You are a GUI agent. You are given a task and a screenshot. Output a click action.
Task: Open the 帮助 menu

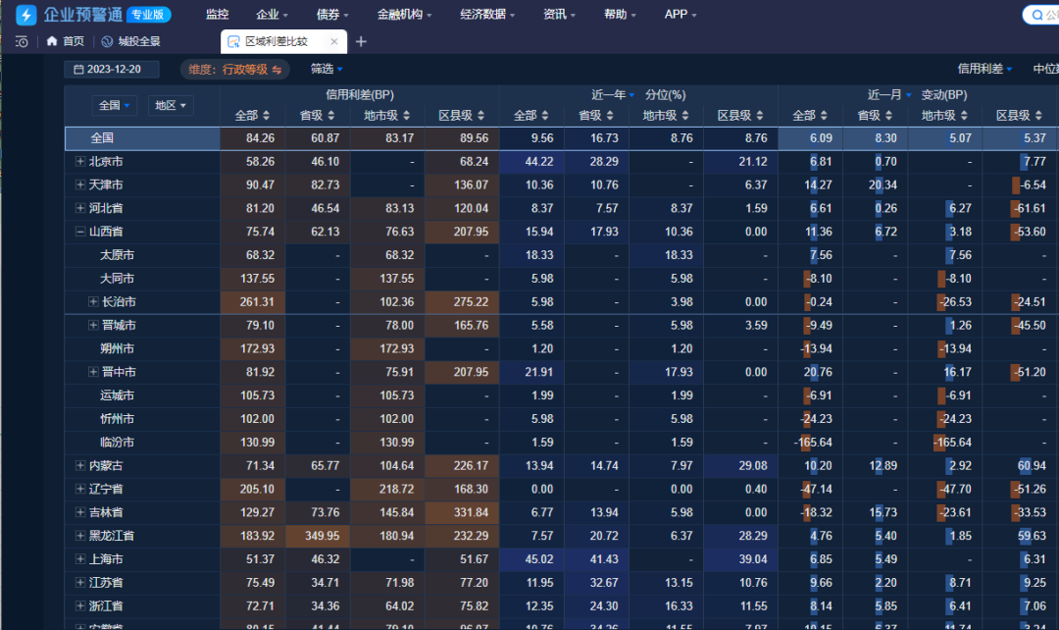[620, 14]
